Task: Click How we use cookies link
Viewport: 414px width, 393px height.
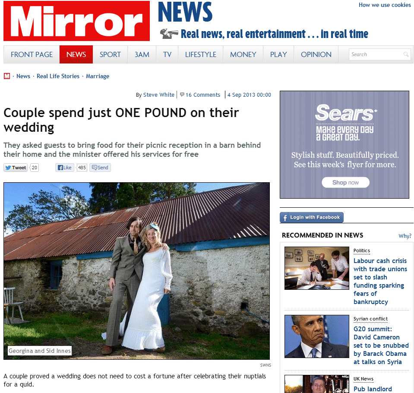Action: point(385,5)
